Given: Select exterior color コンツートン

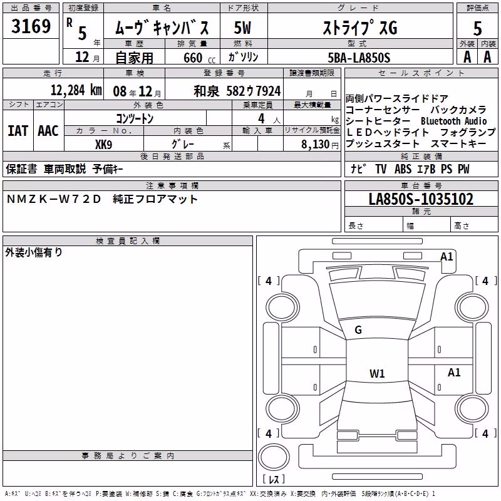Looking at the screenshot, I should [135, 118].
